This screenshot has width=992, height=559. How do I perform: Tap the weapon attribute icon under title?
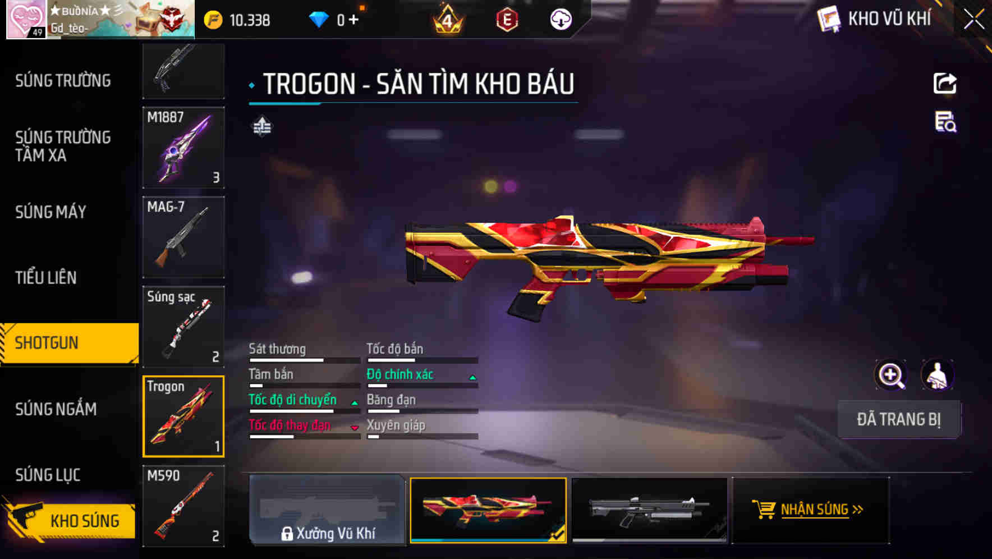[x=262, y=126]
